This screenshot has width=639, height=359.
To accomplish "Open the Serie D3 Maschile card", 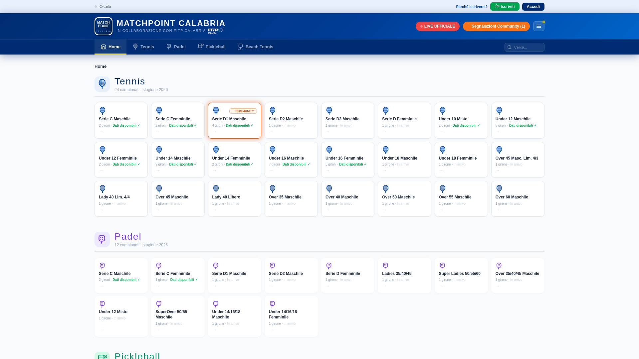I will pos(348,121).
